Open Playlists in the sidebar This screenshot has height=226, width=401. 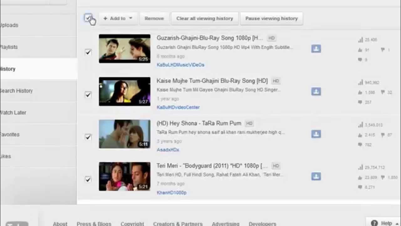coord(38,47)
